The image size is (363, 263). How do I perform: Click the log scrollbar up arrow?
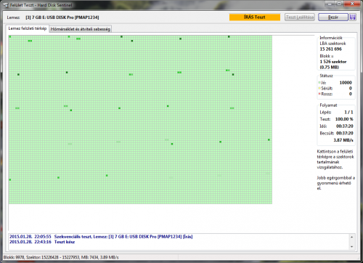point(351,237)
